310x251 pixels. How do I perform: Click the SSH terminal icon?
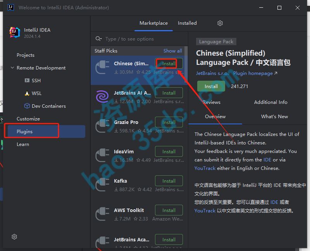(27, 80)
